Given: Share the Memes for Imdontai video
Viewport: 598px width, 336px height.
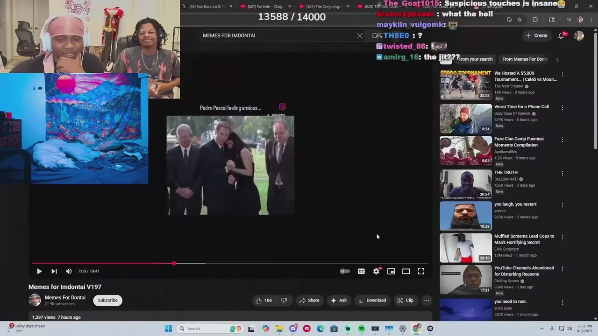Looking at the screenshot, I should tap(309, 301).
